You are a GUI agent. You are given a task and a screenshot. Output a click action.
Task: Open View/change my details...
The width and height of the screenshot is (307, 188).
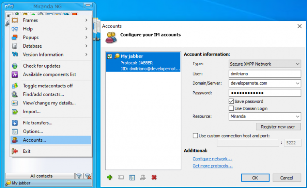click(x=51, y=103)
